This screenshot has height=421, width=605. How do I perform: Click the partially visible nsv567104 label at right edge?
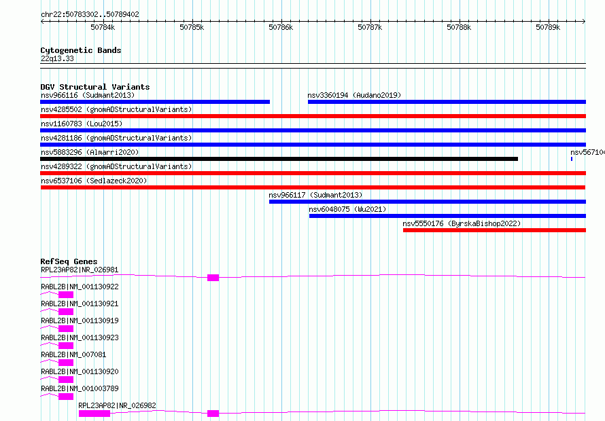point(587,152)
